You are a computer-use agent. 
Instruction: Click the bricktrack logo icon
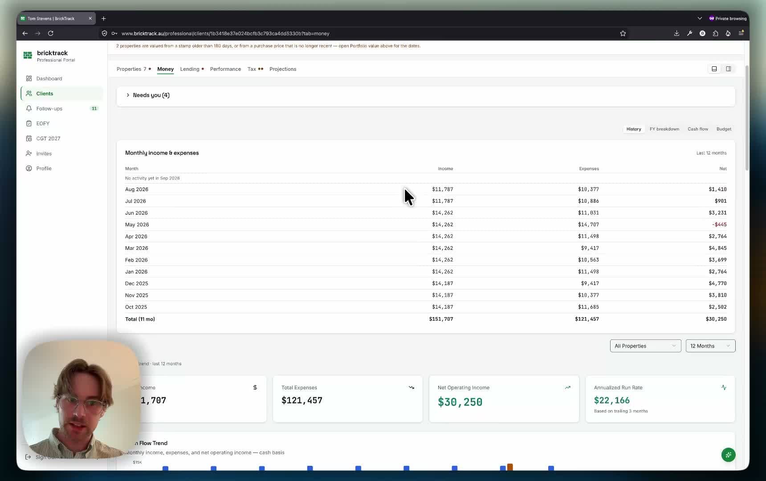(x=28, y=55)
